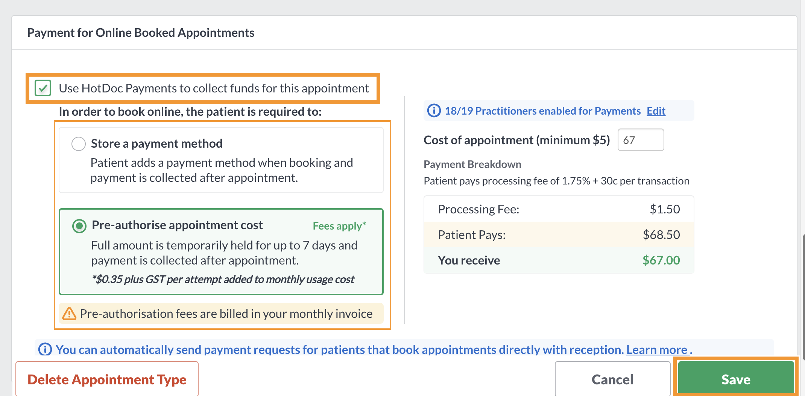Click the Processing Fee $1.50 value
805x396 pixels.
pos(665,209)
